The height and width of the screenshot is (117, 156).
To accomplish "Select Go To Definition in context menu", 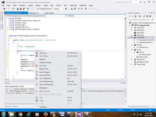I will (45, 78).
